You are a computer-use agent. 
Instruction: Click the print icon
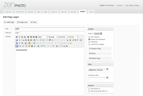(x=38, y=46)
